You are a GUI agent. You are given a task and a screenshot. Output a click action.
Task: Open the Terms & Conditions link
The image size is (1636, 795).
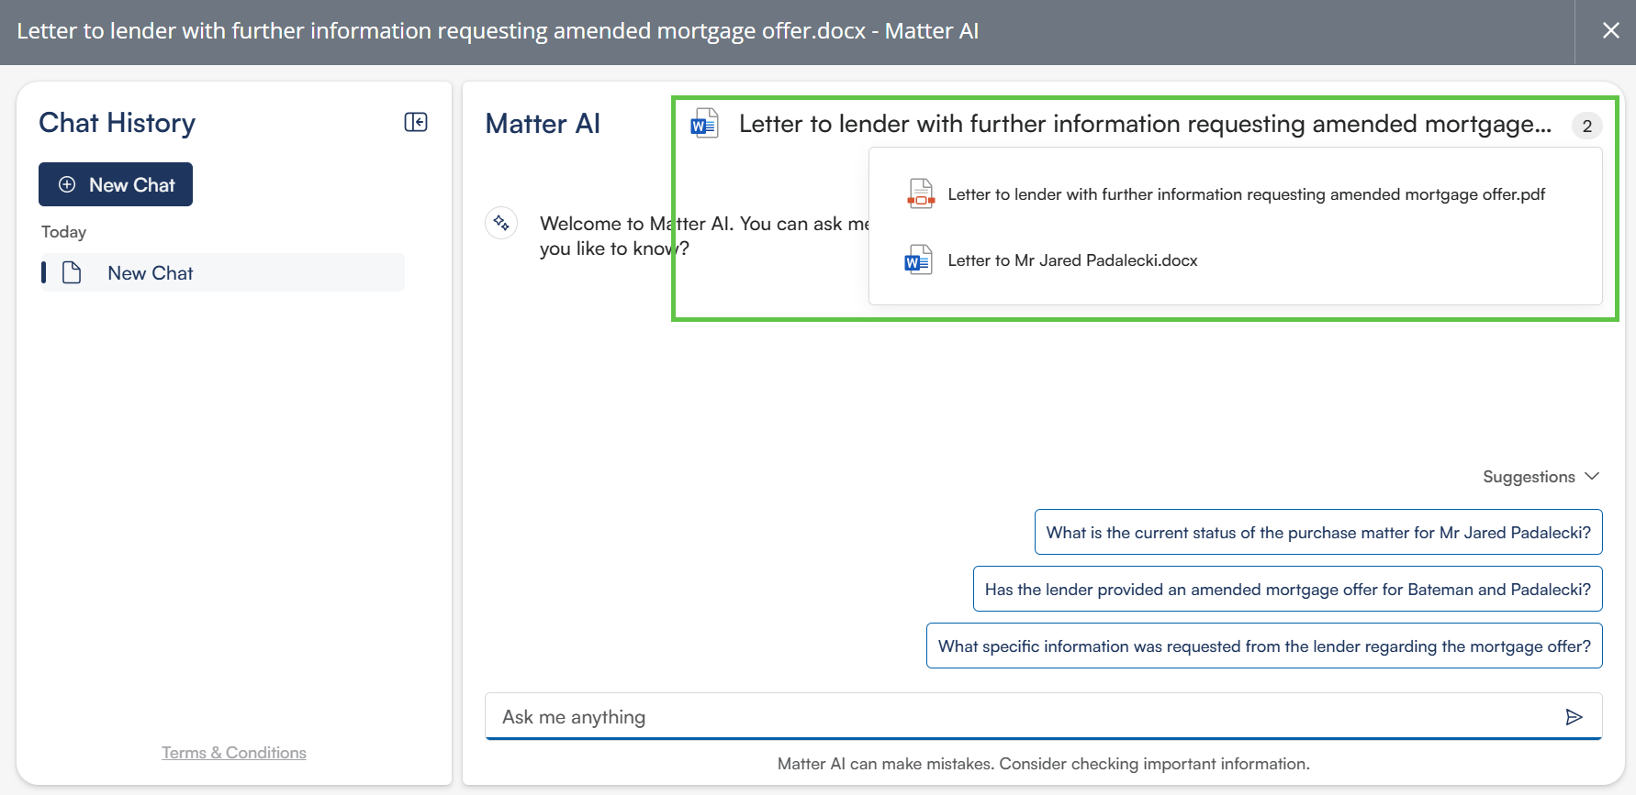[x=234, y=753]
